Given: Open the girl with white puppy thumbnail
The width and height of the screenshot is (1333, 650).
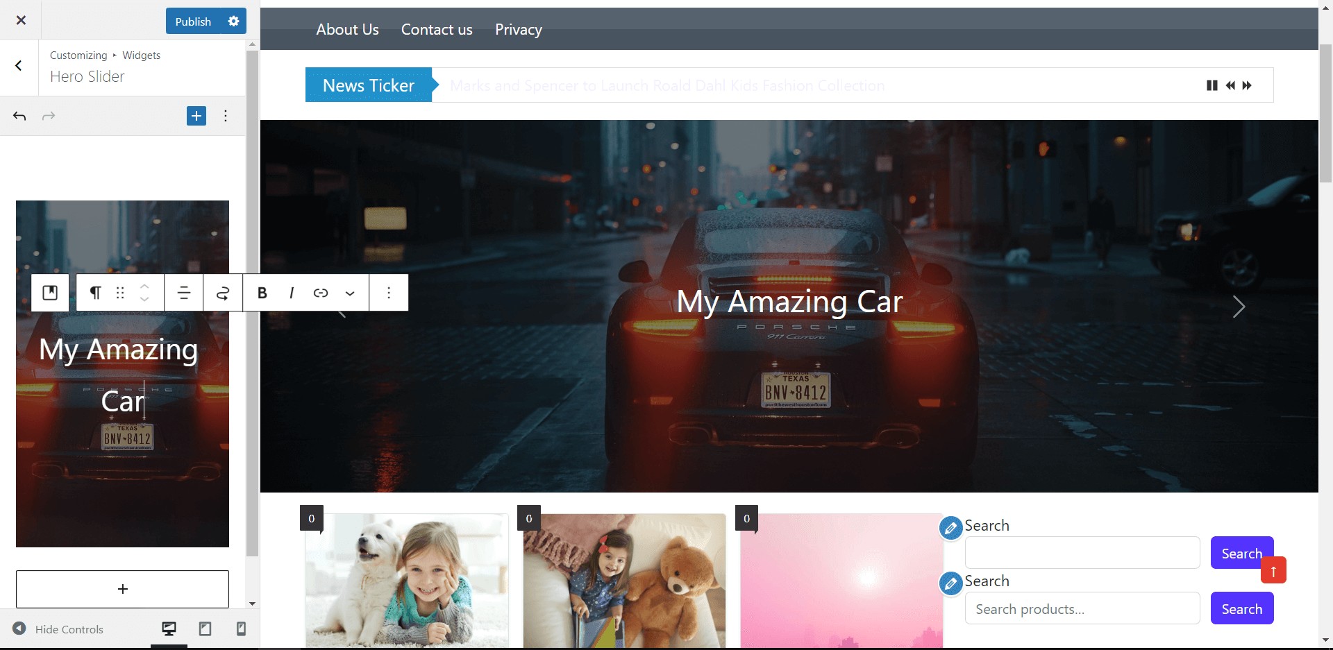Looking at the screenshot, I should click(407, 581).
